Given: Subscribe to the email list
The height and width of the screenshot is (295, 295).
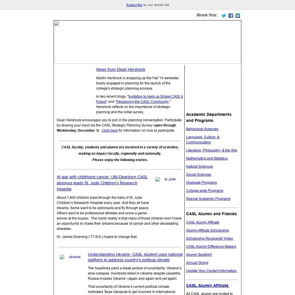Looking at the screenshot, I should (x=134, y=5).
